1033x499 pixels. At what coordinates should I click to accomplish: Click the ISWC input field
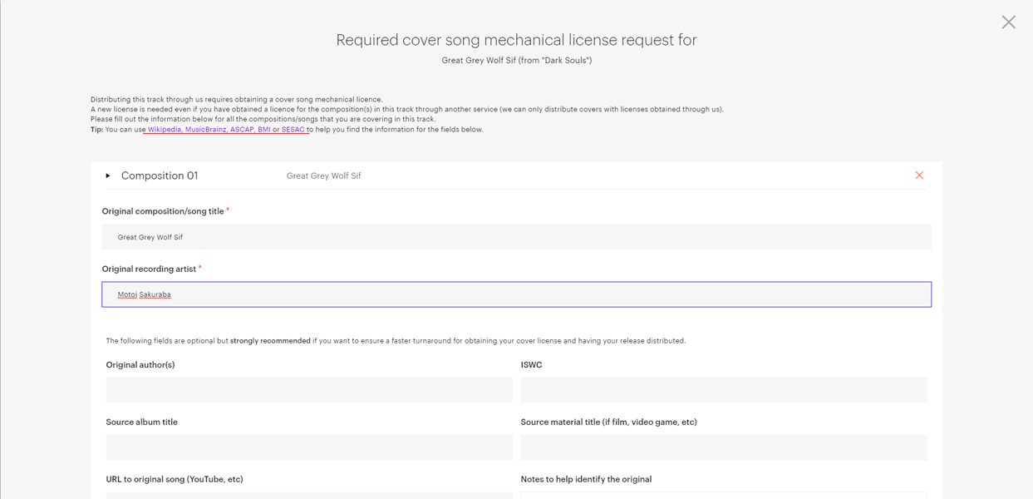[x=723, y=389]
